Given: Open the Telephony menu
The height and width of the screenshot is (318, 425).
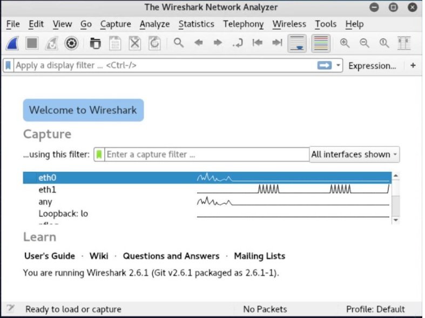Looking at the screenshot, I should [243, 24].
